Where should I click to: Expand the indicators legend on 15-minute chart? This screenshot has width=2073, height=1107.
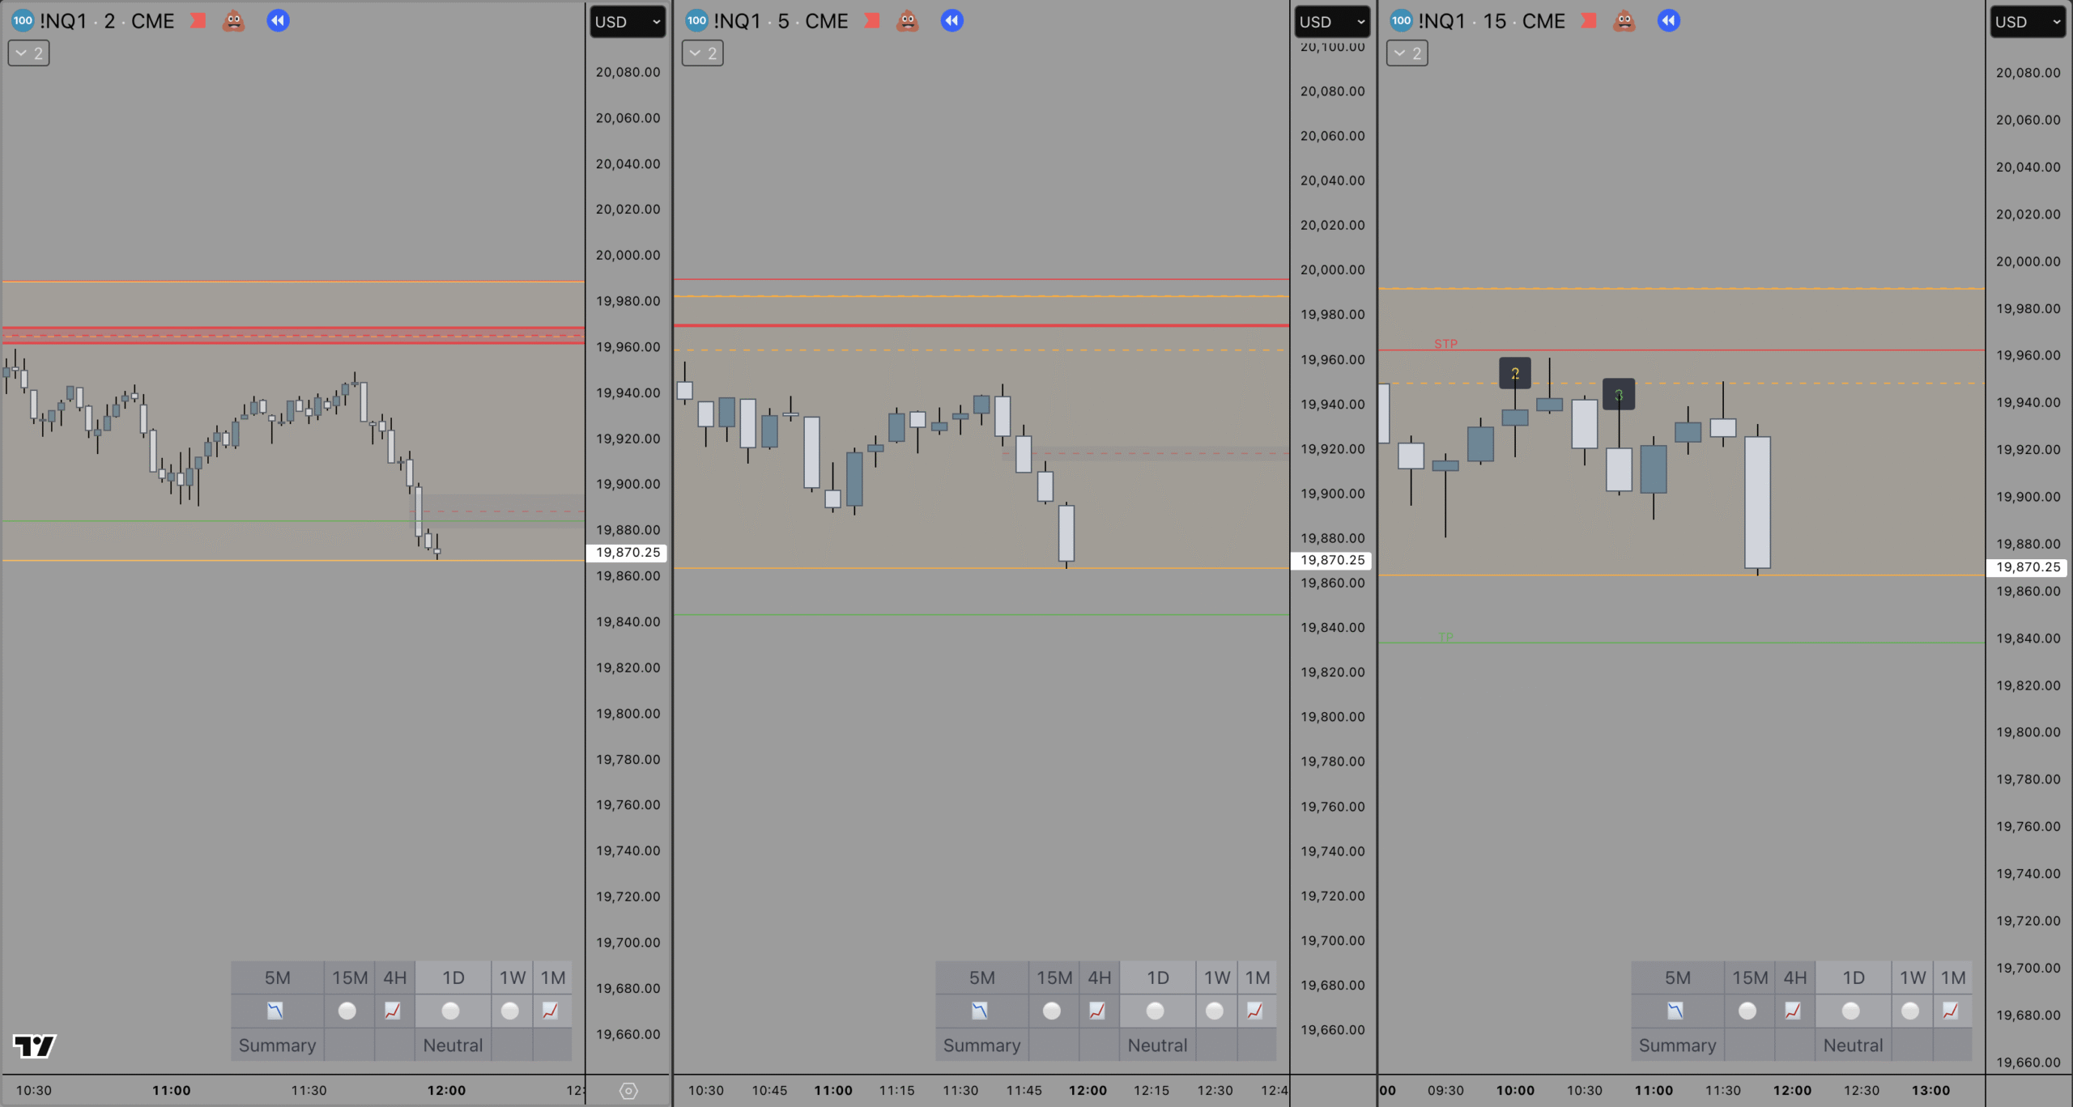coord(1407,53)
